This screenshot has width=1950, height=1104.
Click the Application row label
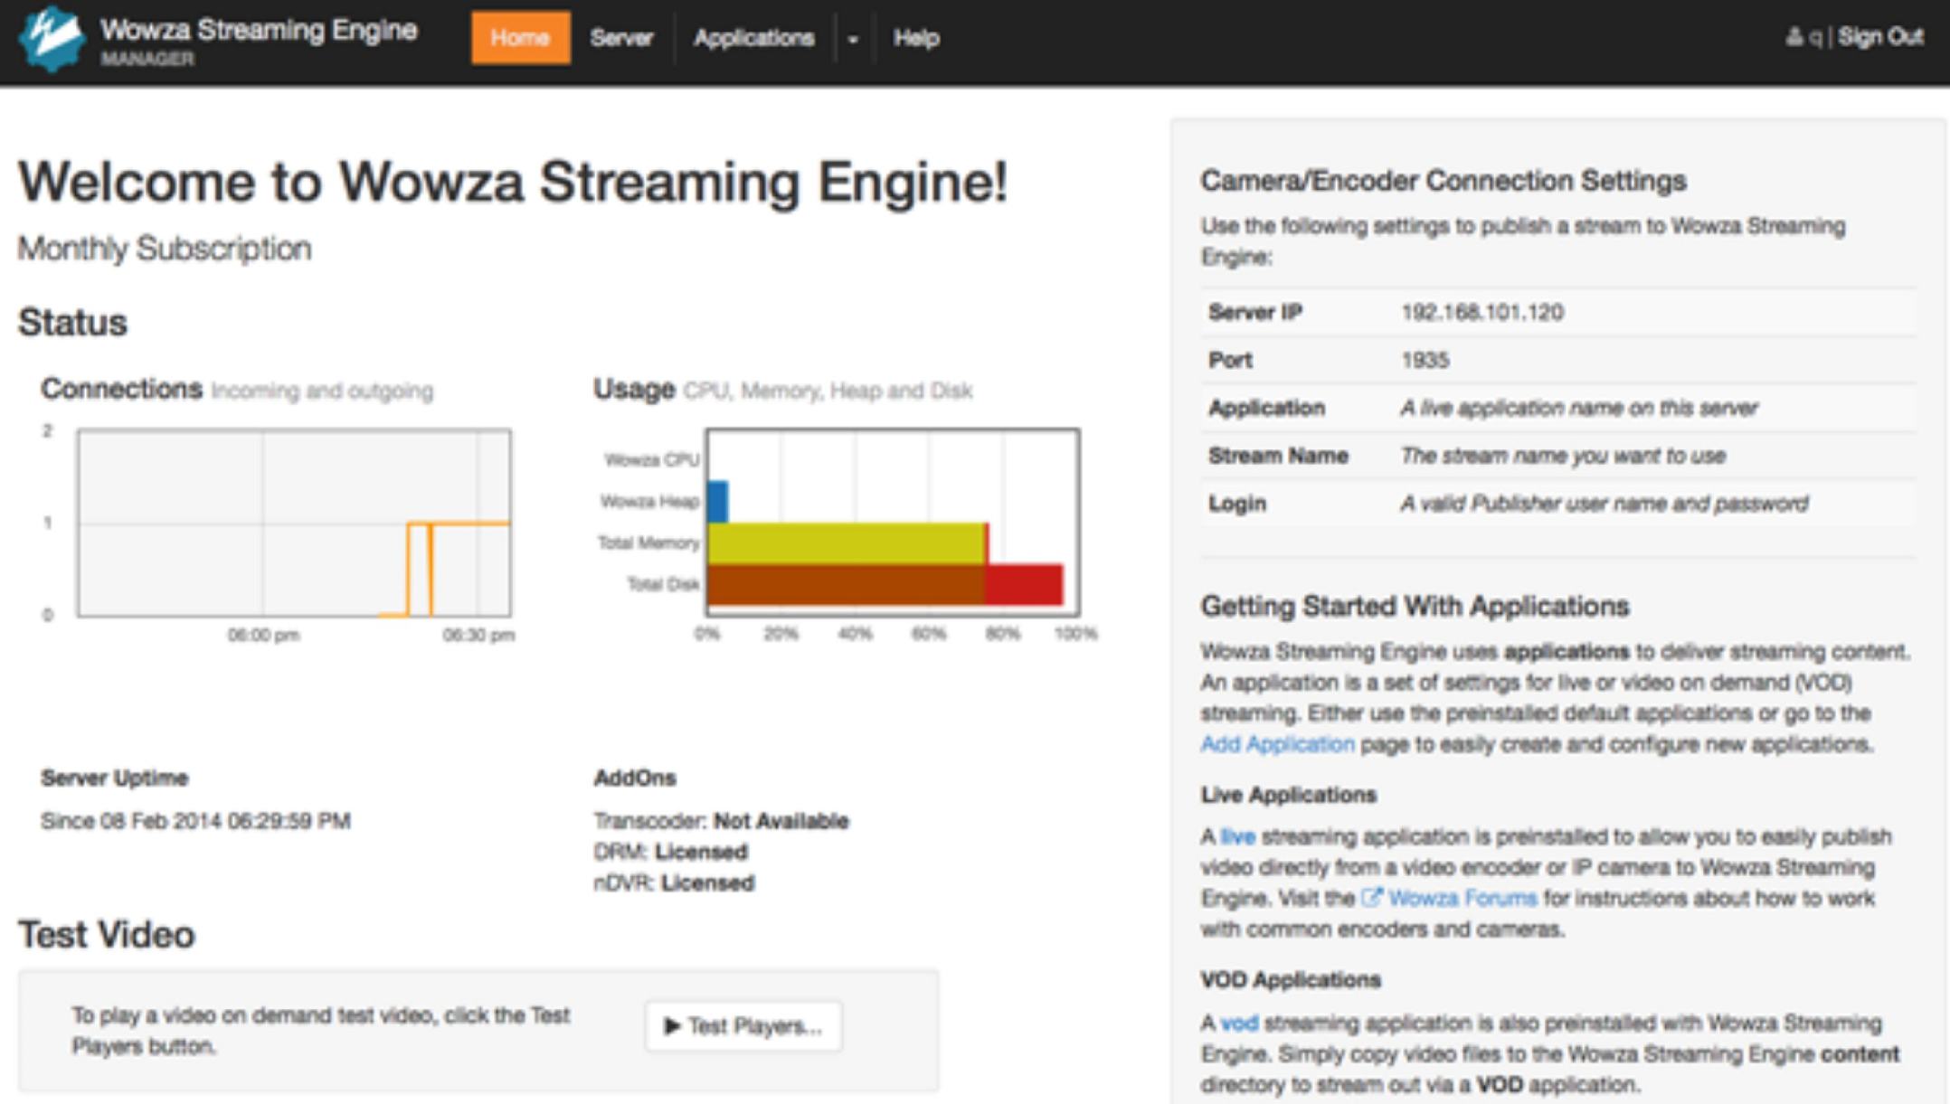(x=1266, y=408)
